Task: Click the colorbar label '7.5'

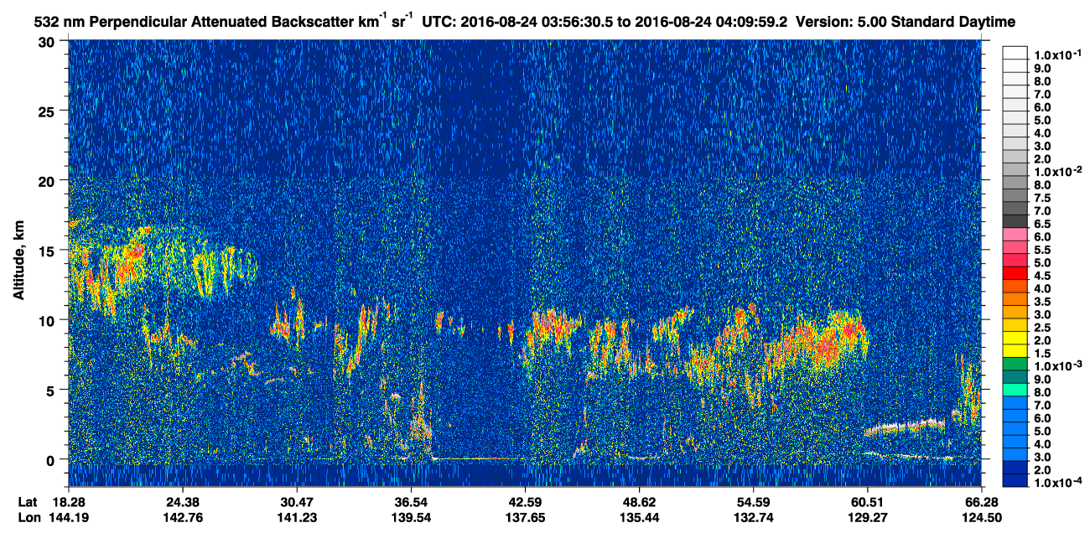Action: tap(1042, 199)
